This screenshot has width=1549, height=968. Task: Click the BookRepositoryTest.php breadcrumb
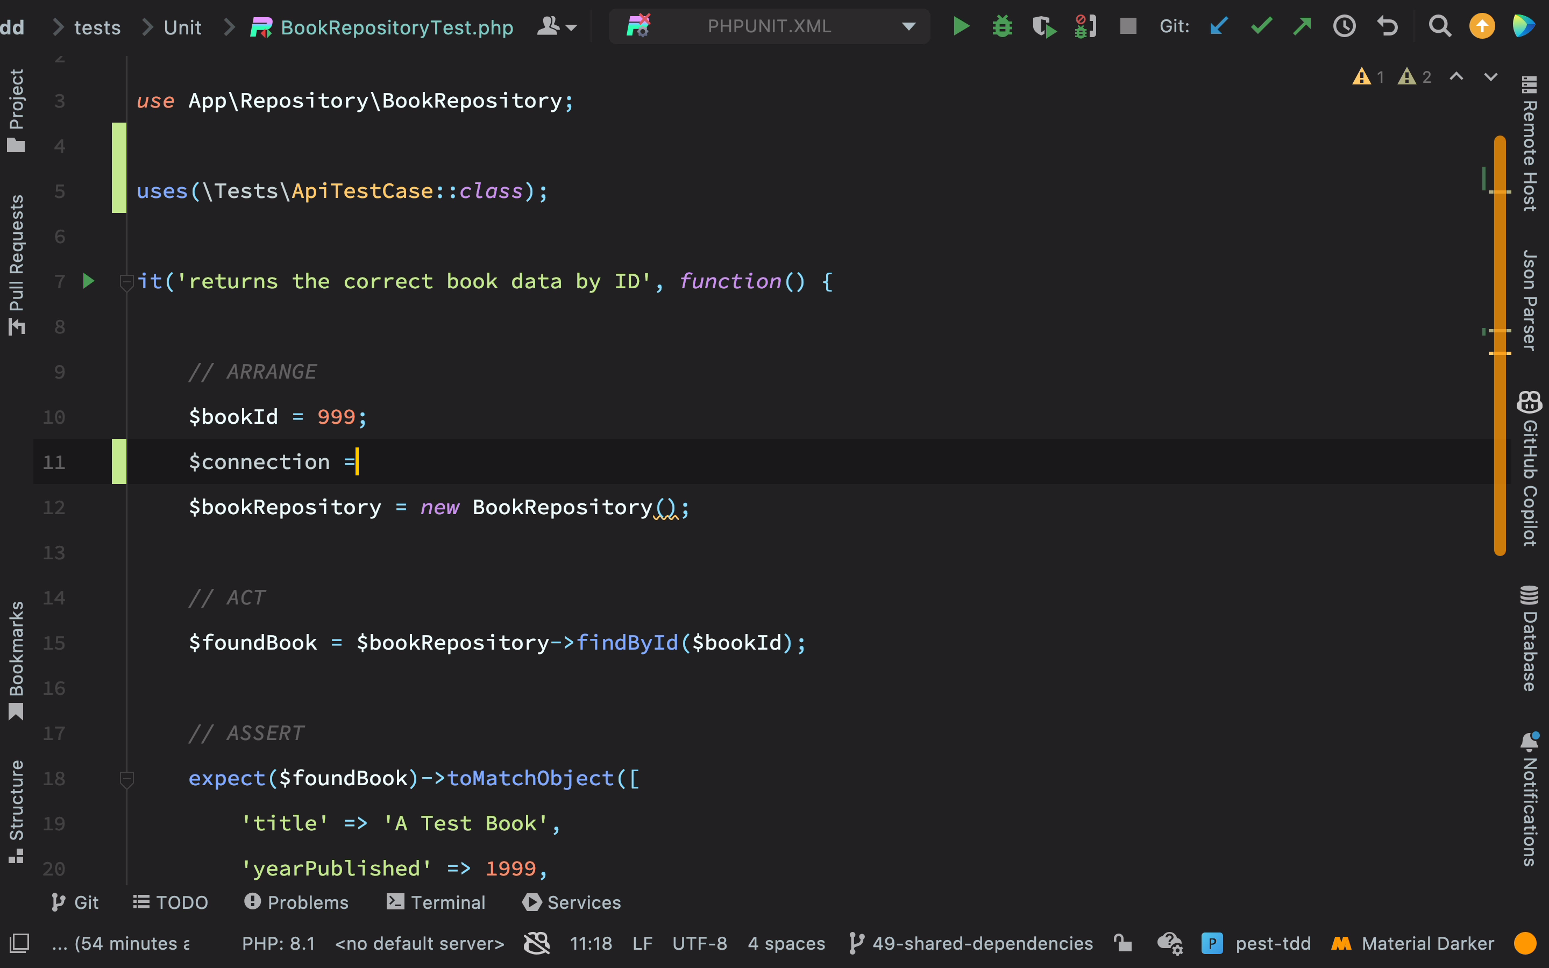click(x=382, y=27)
